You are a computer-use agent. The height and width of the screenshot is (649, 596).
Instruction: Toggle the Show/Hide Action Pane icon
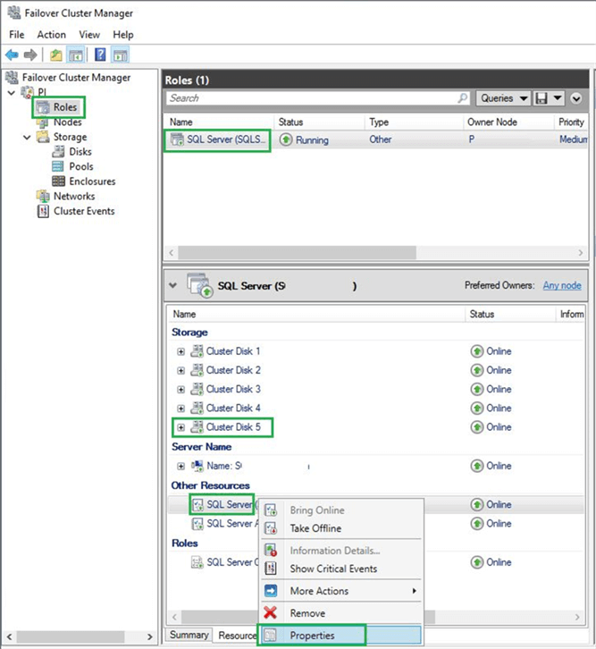(x=121, y=55)
